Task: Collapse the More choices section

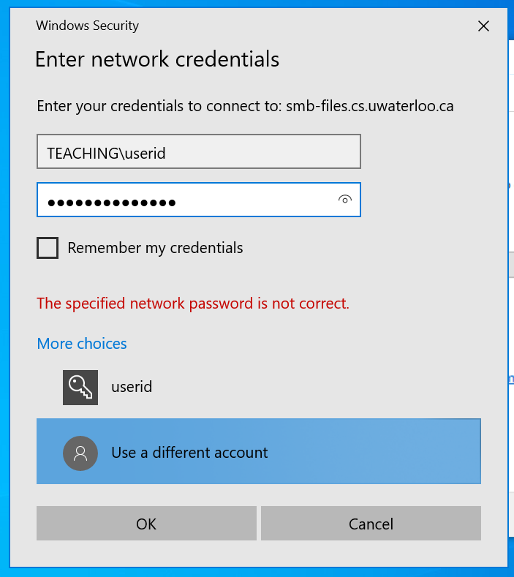Action: point(82,344)
